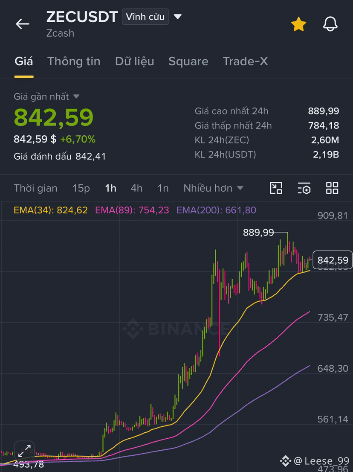The height and width of the screenshot is (472, 353).
Task: Expand the ZECUSDT pair selector arrow
Action: [178, 17]
